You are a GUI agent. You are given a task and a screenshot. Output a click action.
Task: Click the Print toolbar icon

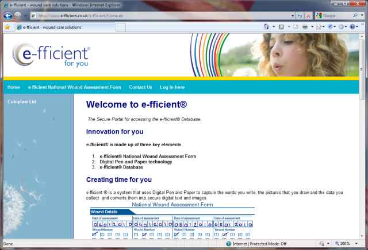[305, 27]
